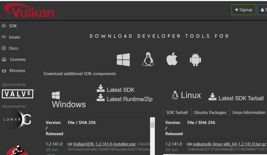The height and width of the screenshot is (155, 267).
Task: Click the Licenses scales icon
Action: click(x=4, y=59)
